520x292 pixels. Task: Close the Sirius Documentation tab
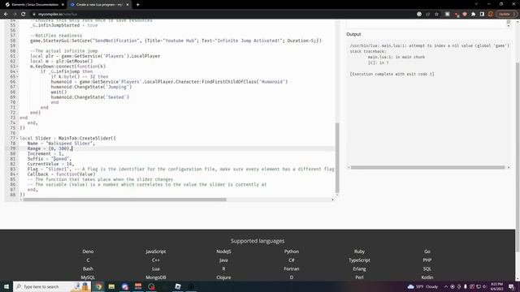pos(63,5)
